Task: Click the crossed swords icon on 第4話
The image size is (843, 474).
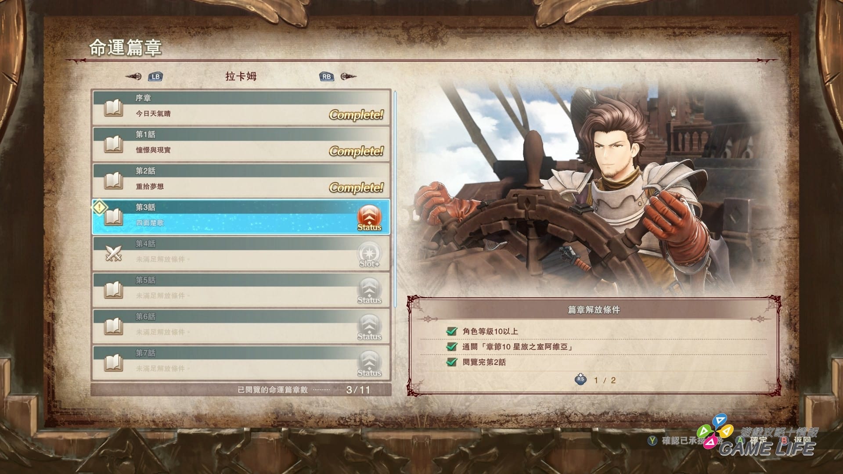Action: (113, 254)
